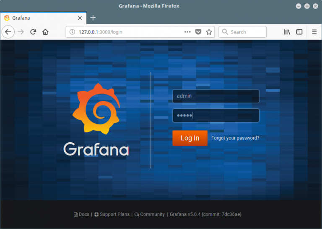Open the Firefox home page icon
Viewport: 322px width, 229px height.
click(45, 32)
